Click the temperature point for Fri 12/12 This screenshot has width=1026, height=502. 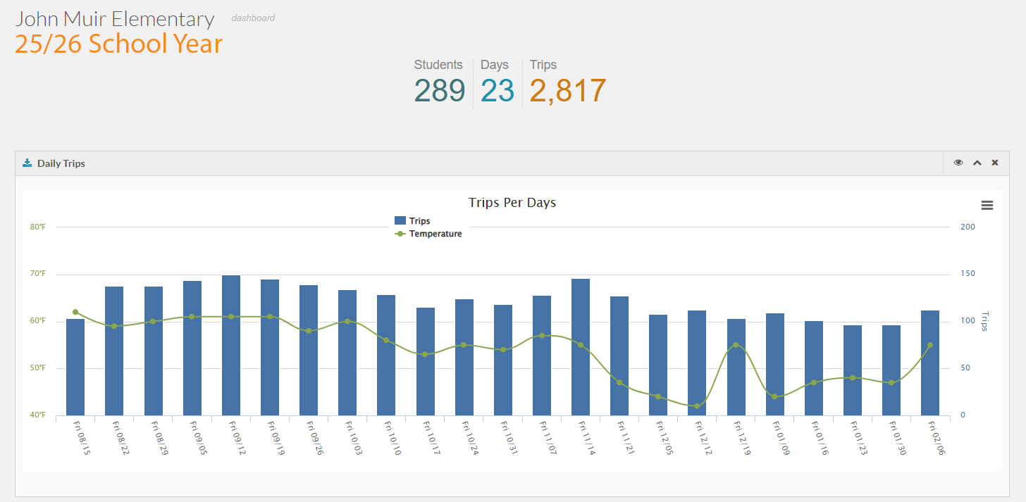697,406
